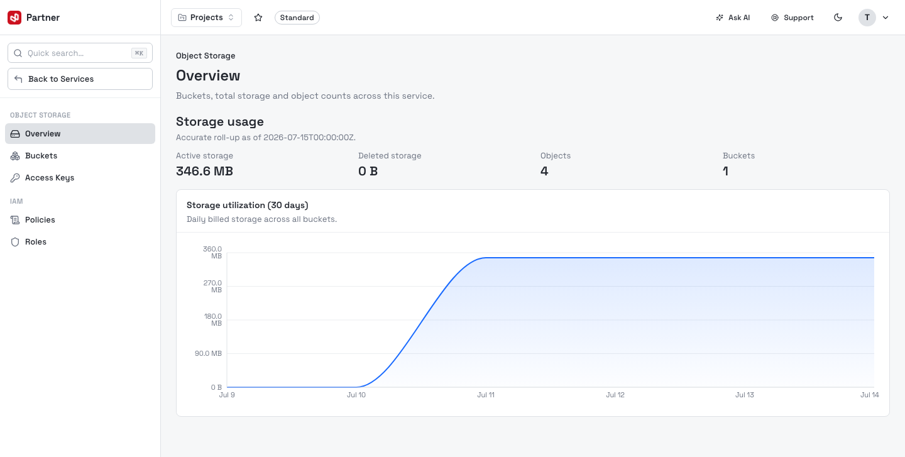
Task: Go to Buckets menu item
Action: point(80,156)
